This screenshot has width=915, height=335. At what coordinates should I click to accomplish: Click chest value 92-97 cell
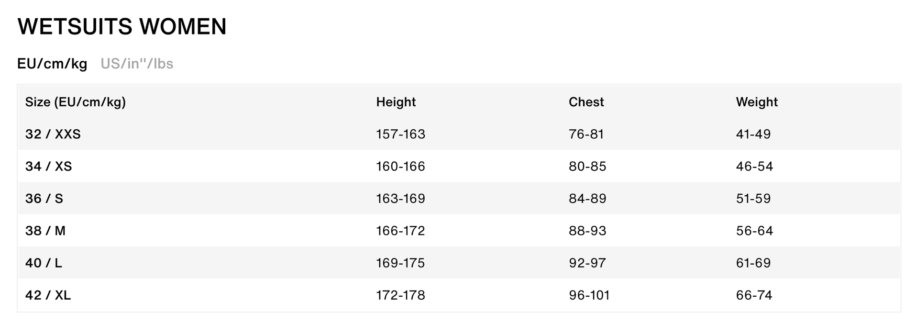pos(587,263)
